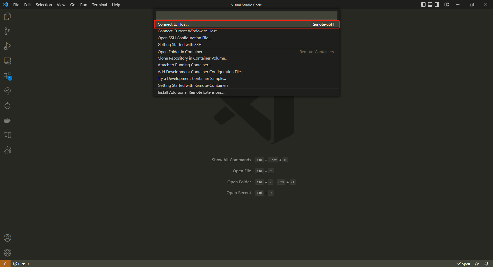Open the Remote Explorer view

click(7, 61)
